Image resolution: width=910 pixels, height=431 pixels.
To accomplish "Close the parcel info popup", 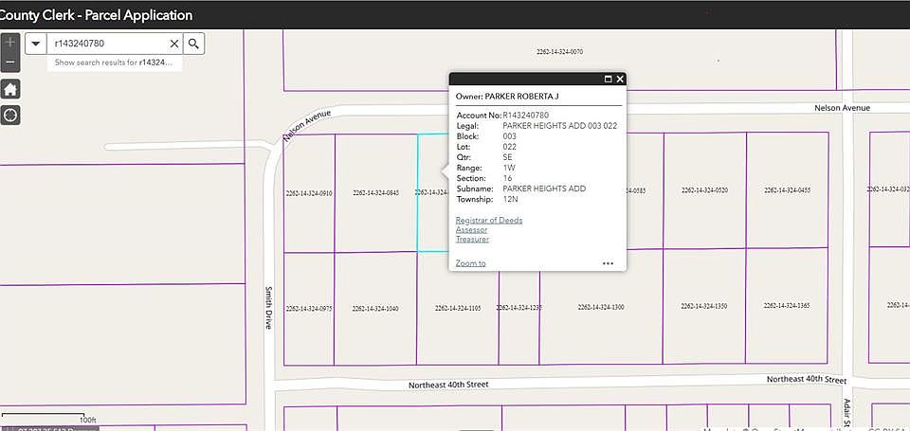I will pos(620,79).
